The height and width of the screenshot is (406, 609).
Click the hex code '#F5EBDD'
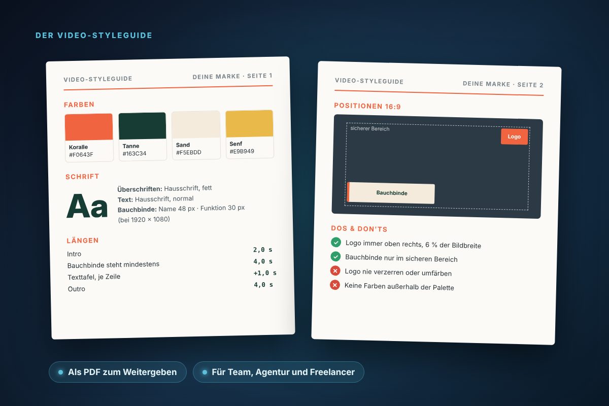(189, 152)
